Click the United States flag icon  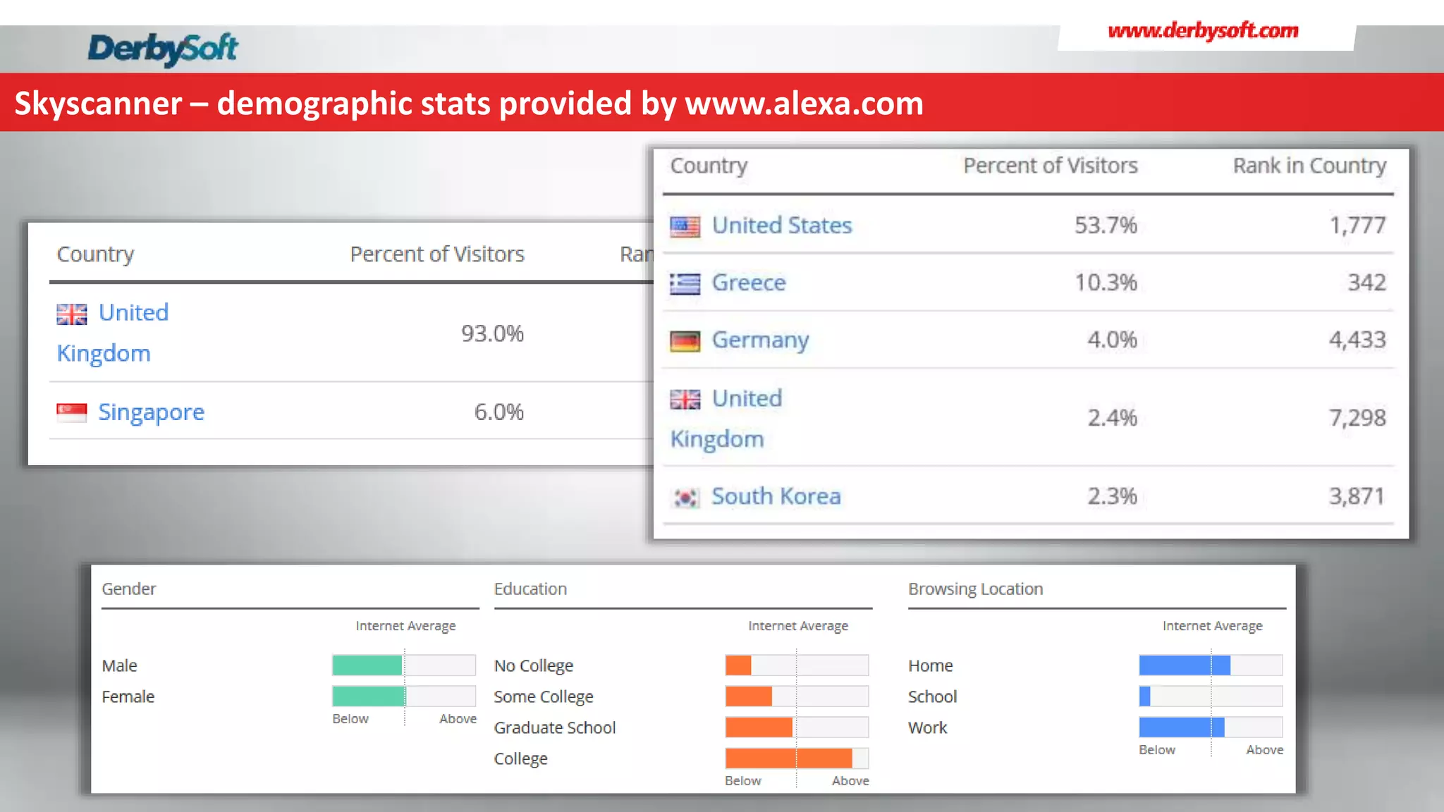685,226
